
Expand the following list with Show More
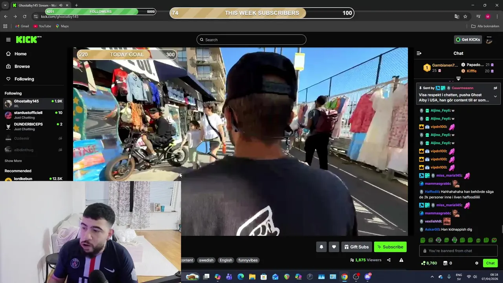pyautogui.click(x=13, y=161)
